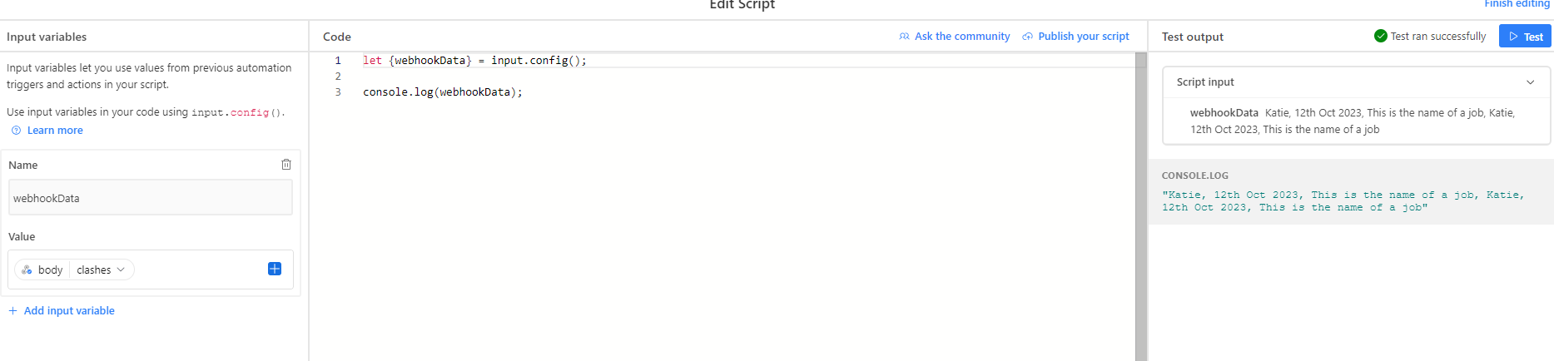Click the help icon beside Learn more

click(x=16, y=131)
